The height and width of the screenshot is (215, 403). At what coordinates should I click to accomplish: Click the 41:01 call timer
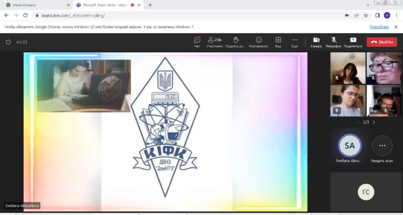pos(22,42)
